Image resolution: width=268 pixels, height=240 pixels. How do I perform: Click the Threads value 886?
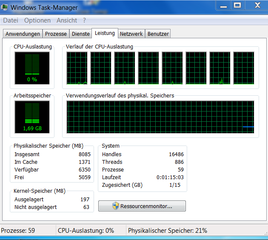click(179, 162)
